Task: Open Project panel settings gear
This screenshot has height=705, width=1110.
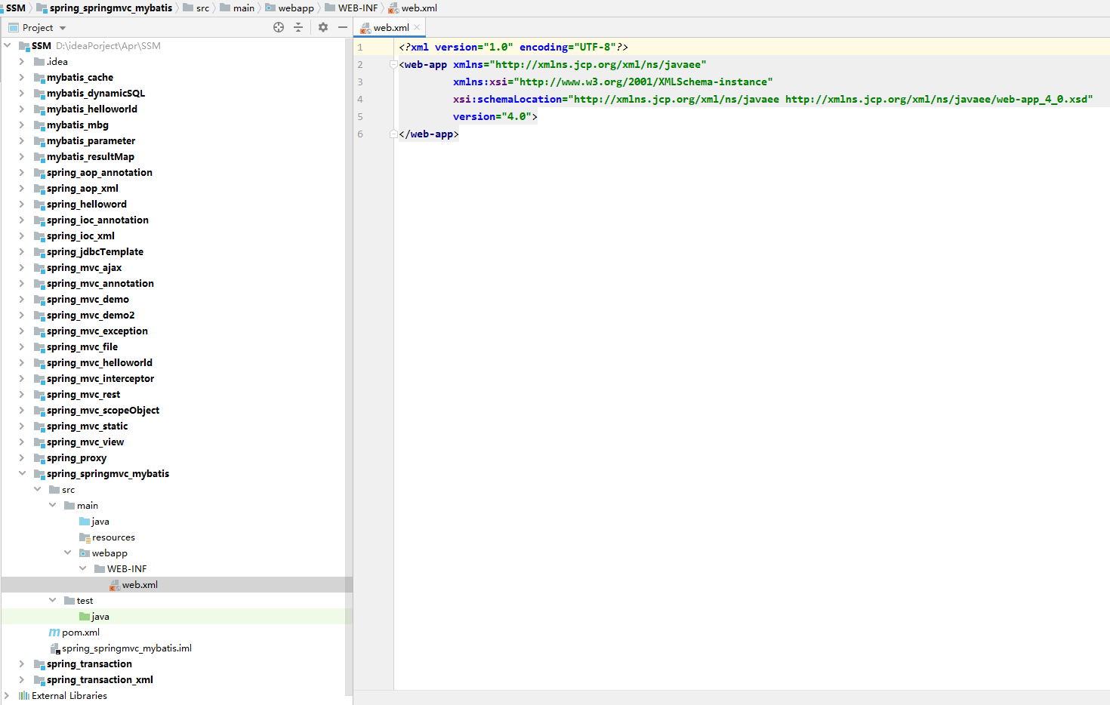Action: pos(323,27)
